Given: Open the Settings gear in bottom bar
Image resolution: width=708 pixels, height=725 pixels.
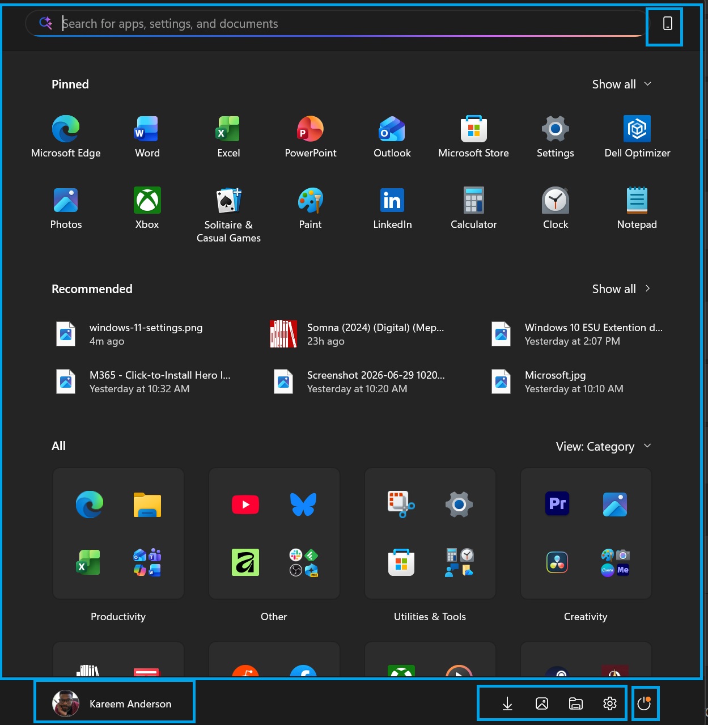Looking at the screenshot, I should [610, 703].
